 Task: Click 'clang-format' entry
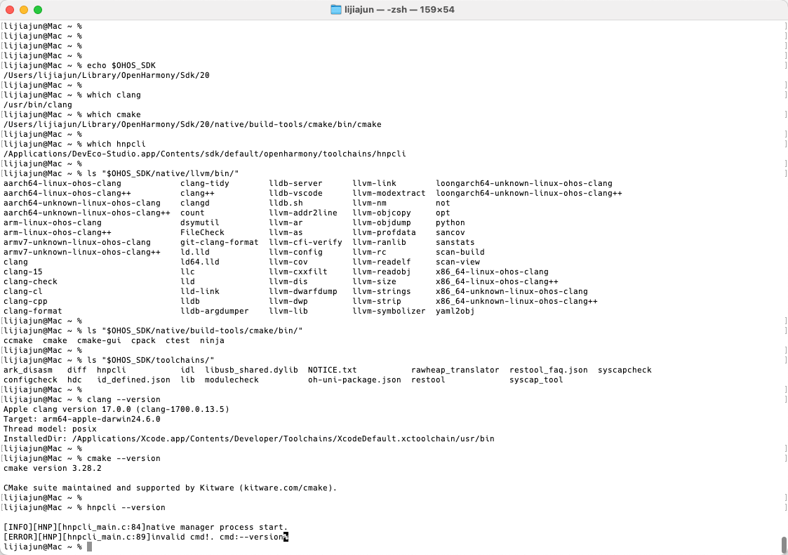[x=33, y=312]
